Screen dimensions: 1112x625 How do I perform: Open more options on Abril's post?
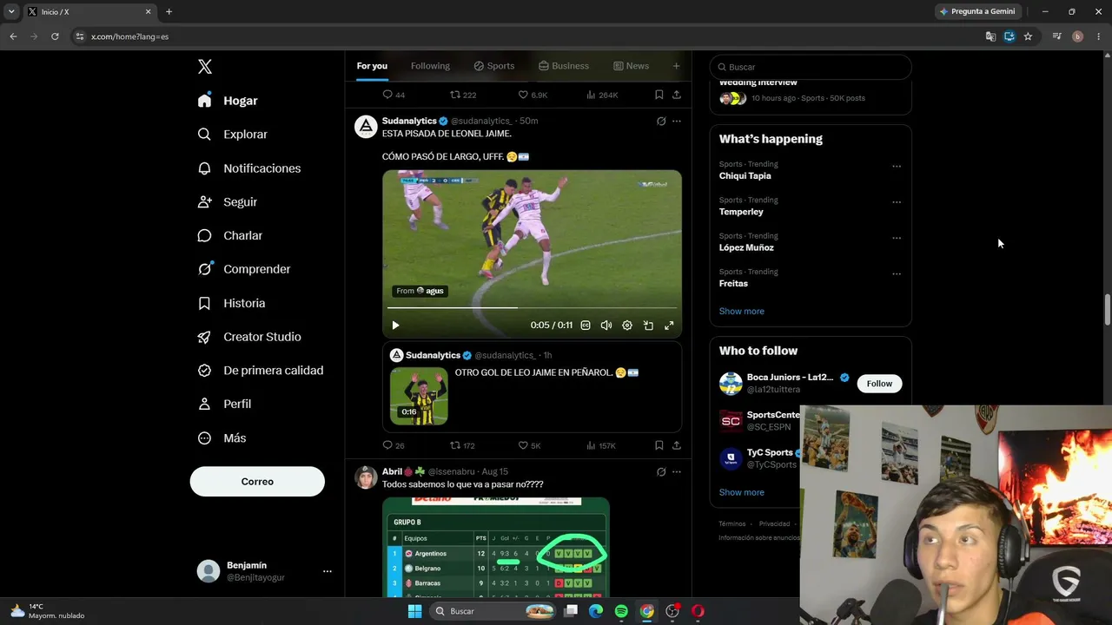677,472
